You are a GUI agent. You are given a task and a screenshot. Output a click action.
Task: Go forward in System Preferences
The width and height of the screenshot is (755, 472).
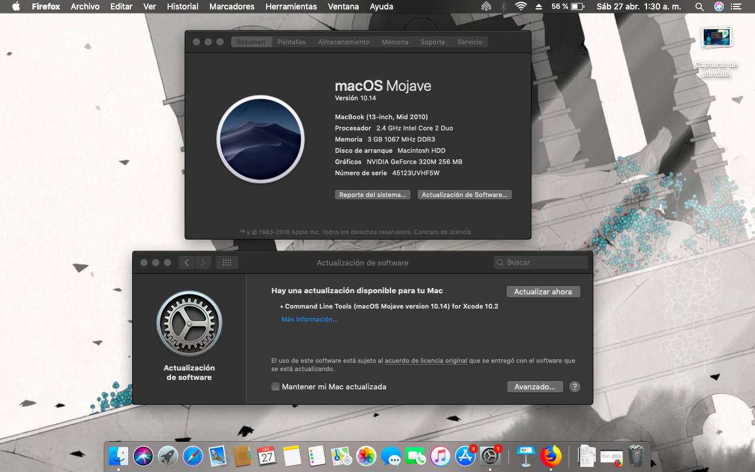[x=203, y=263]
